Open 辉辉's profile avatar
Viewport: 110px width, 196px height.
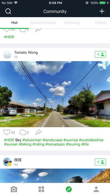pos(7,162)
